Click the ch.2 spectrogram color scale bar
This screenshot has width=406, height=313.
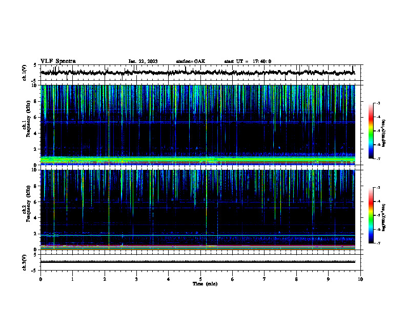pos(371,215)
